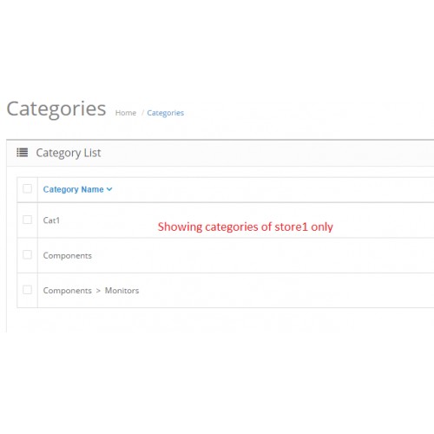
Task: Open the Categories breadcrumb link
Action: coord(165,113)
